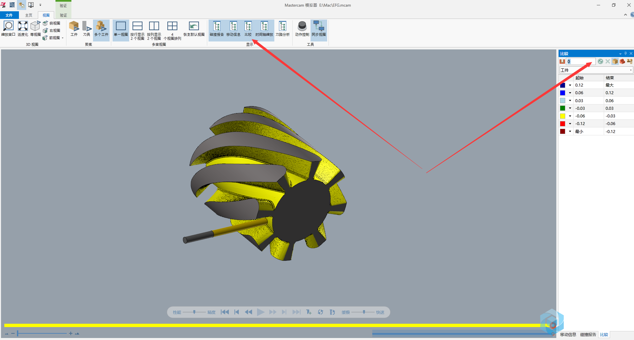Open the 文件 file menu
The image size is (634, 340).
(9, 15)
